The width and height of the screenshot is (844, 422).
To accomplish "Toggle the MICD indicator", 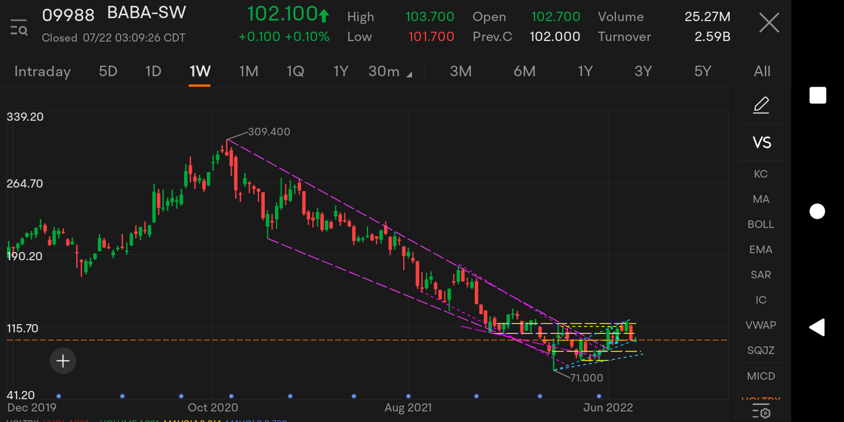I will coord(761,376).
